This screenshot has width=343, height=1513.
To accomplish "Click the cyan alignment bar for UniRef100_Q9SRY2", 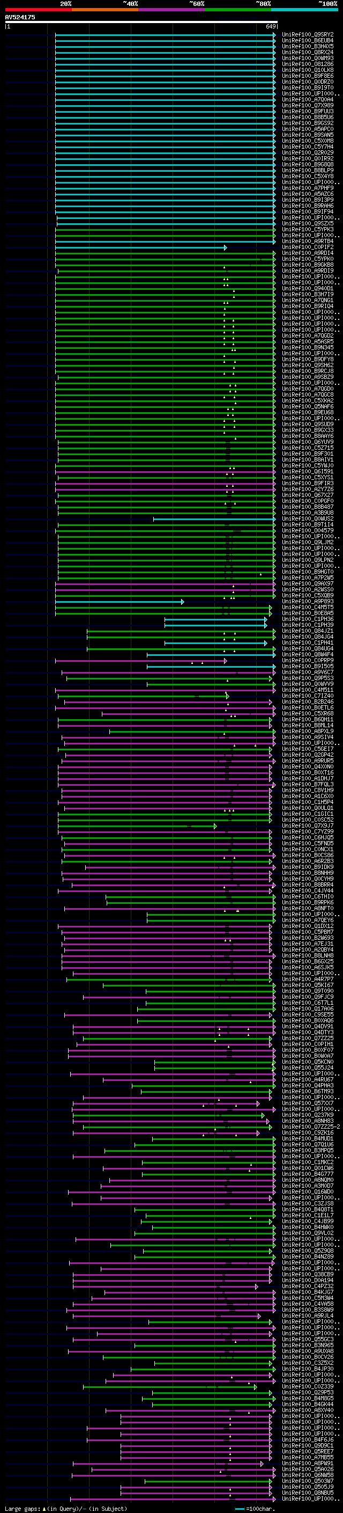I will coord(166,35).
